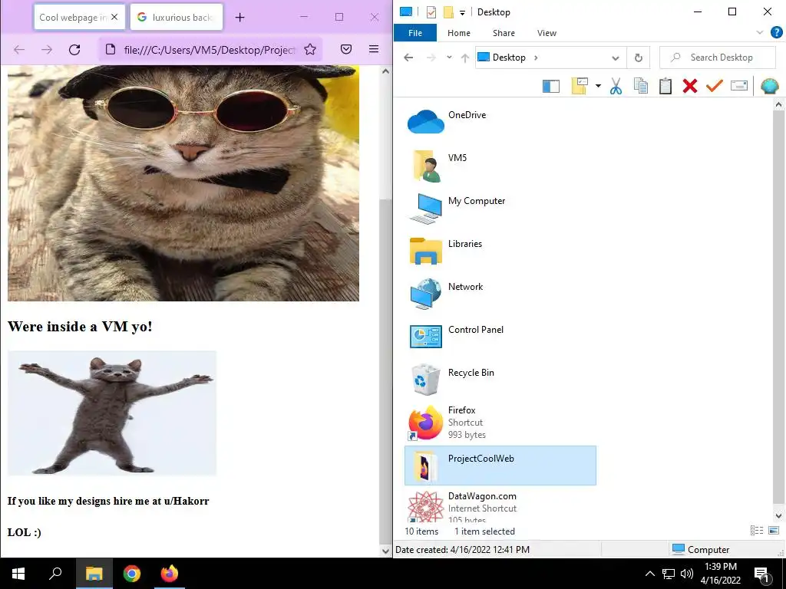Switch to the luxurious back Google tab
Image resolution: width=786 pixels, height=589 pixels.
(x=177, y=17)
